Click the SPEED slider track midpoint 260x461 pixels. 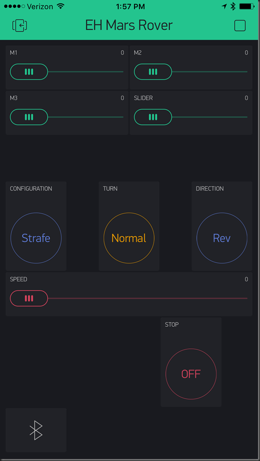pos(129,299)
